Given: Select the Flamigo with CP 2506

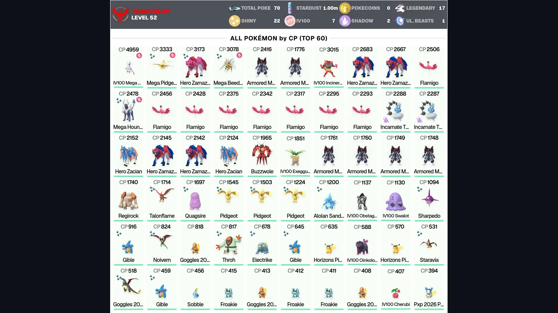Looking at the screenshot, I should pos(429,67).
